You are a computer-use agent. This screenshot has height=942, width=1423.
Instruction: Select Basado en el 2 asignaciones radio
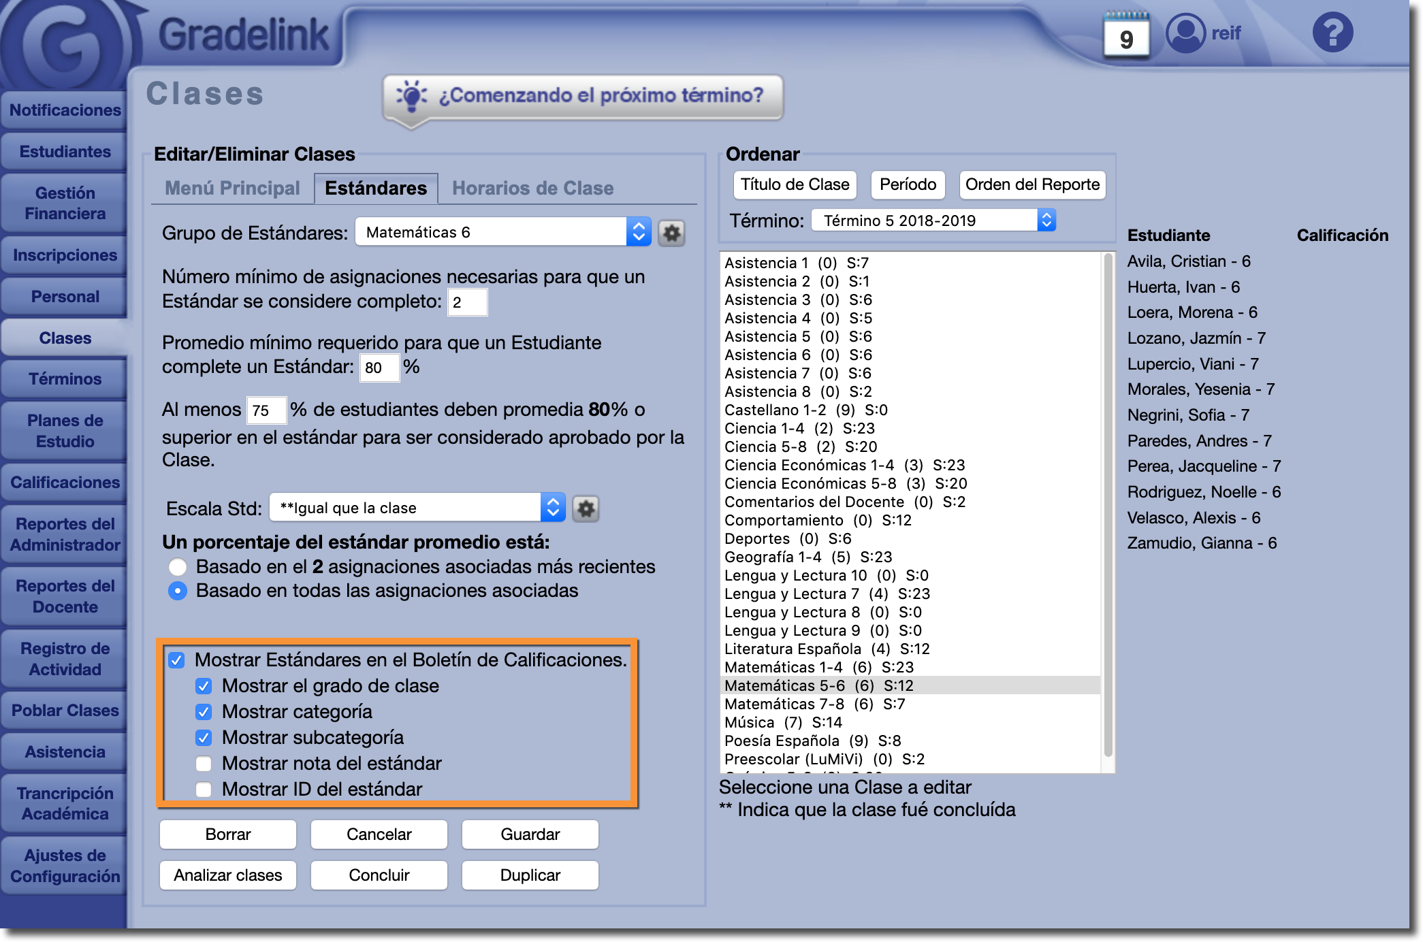(178, 567)
